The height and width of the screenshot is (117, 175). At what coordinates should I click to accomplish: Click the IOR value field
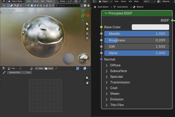click(x=137, y=47)
